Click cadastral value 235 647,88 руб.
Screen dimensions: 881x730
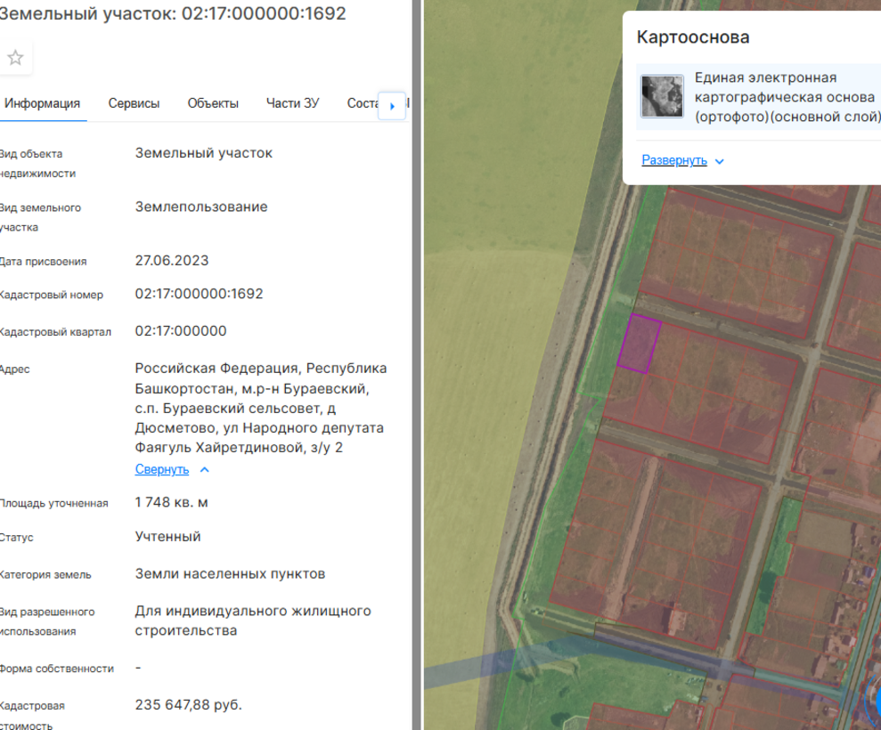coord(188,704)
